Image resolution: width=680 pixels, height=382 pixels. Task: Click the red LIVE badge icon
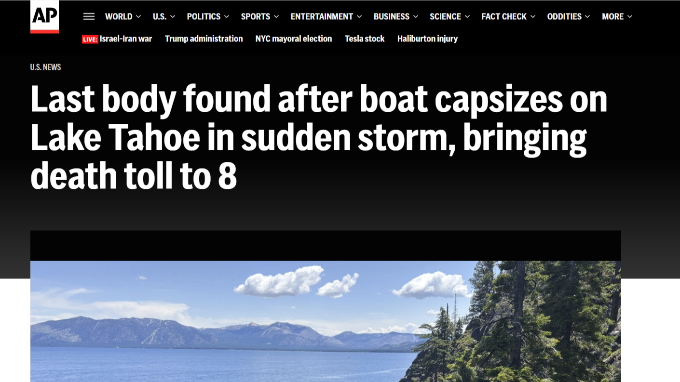(90, 40)
